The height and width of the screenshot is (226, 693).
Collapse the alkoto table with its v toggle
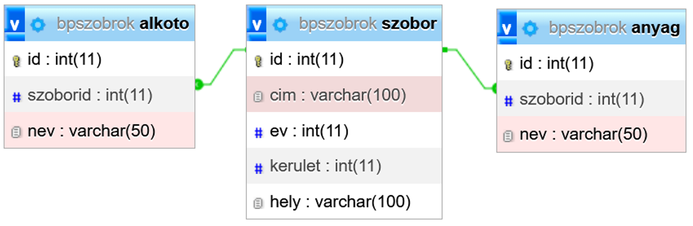coord(14,24)
